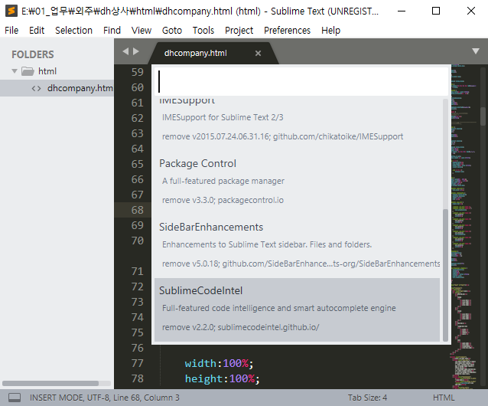Click line number 68 in gutter
Screen dimensions: 488x406
137,210
